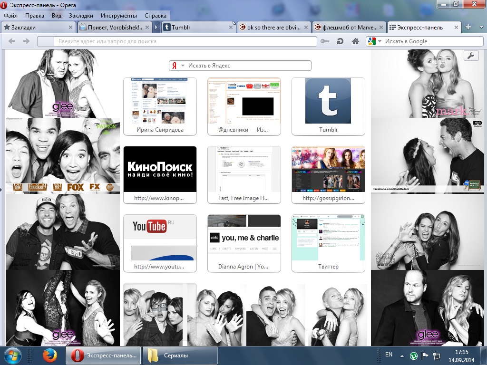The width and height of the screenshot is (487, 365).
Task: Open the Tumblr speed dial tile
Action: pos(328,106)
